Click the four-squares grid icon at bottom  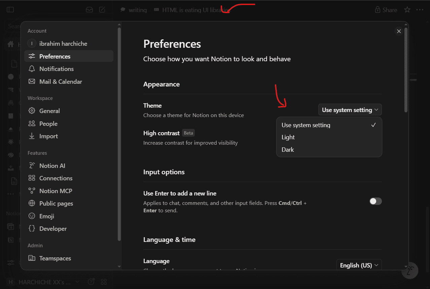[x=104, y=282]
